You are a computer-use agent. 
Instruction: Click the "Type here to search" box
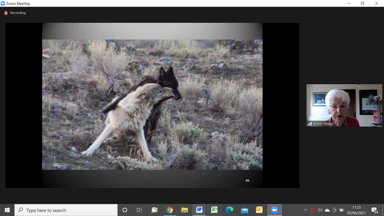point(66,210)
